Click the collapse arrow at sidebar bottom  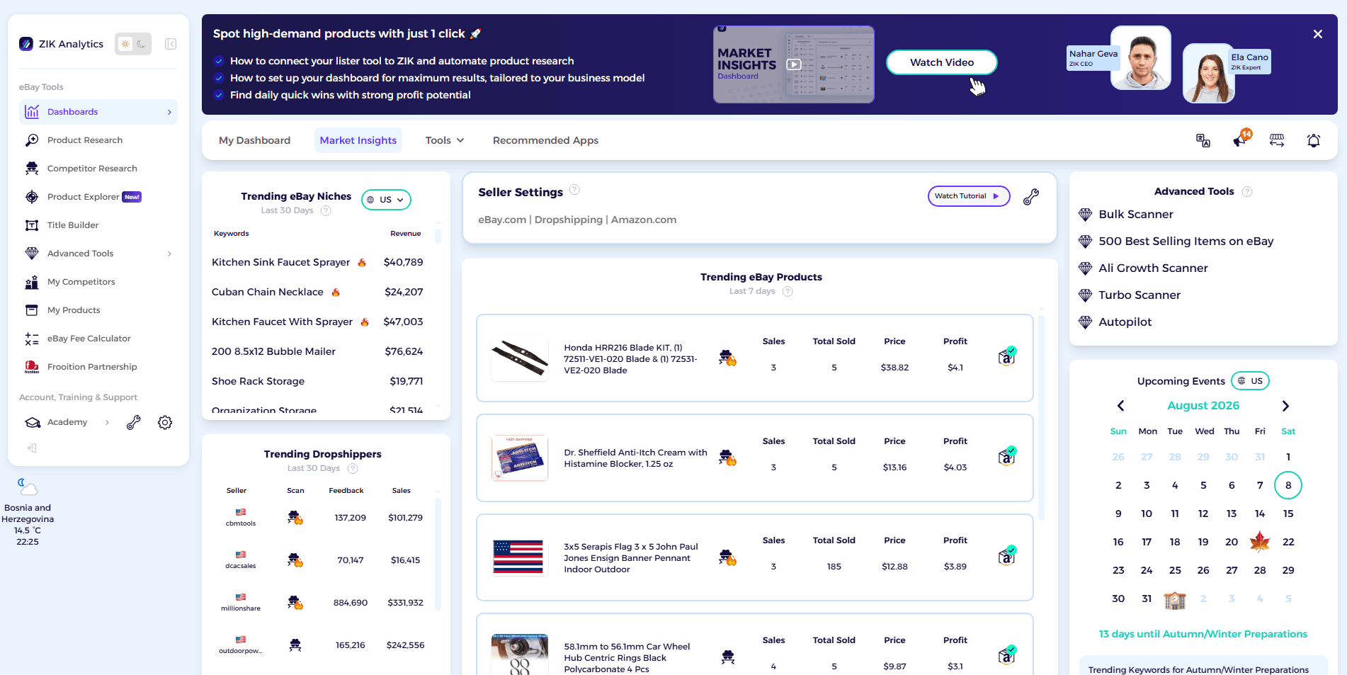32,448
